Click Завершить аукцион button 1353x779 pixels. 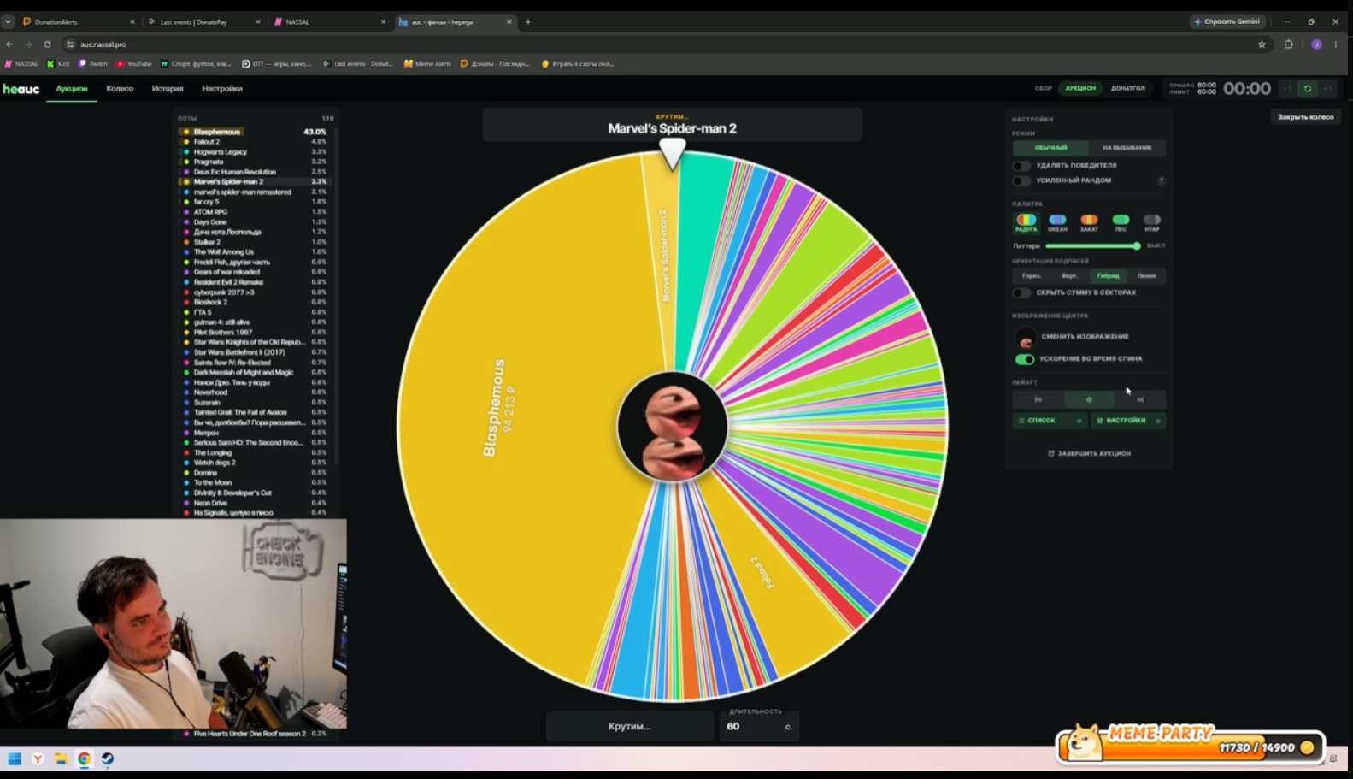point(1089,453)
